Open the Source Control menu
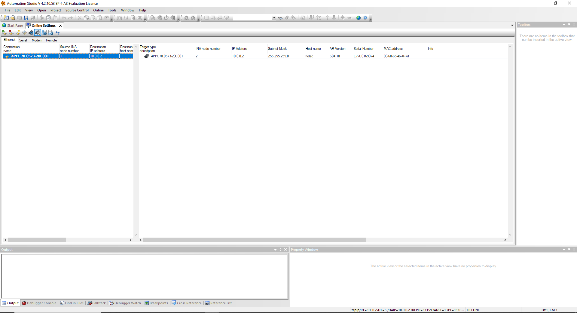 pos(77,10)
